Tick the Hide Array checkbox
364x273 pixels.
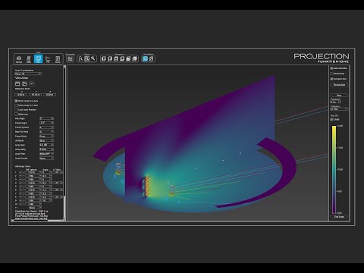point(17,115)
